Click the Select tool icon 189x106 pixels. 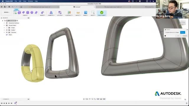pos(93,12)
